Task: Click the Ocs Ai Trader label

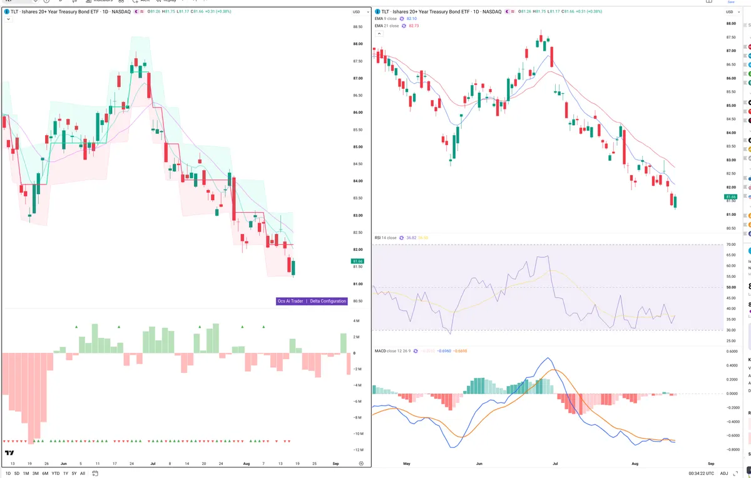Action: click(x=290, y=301)
